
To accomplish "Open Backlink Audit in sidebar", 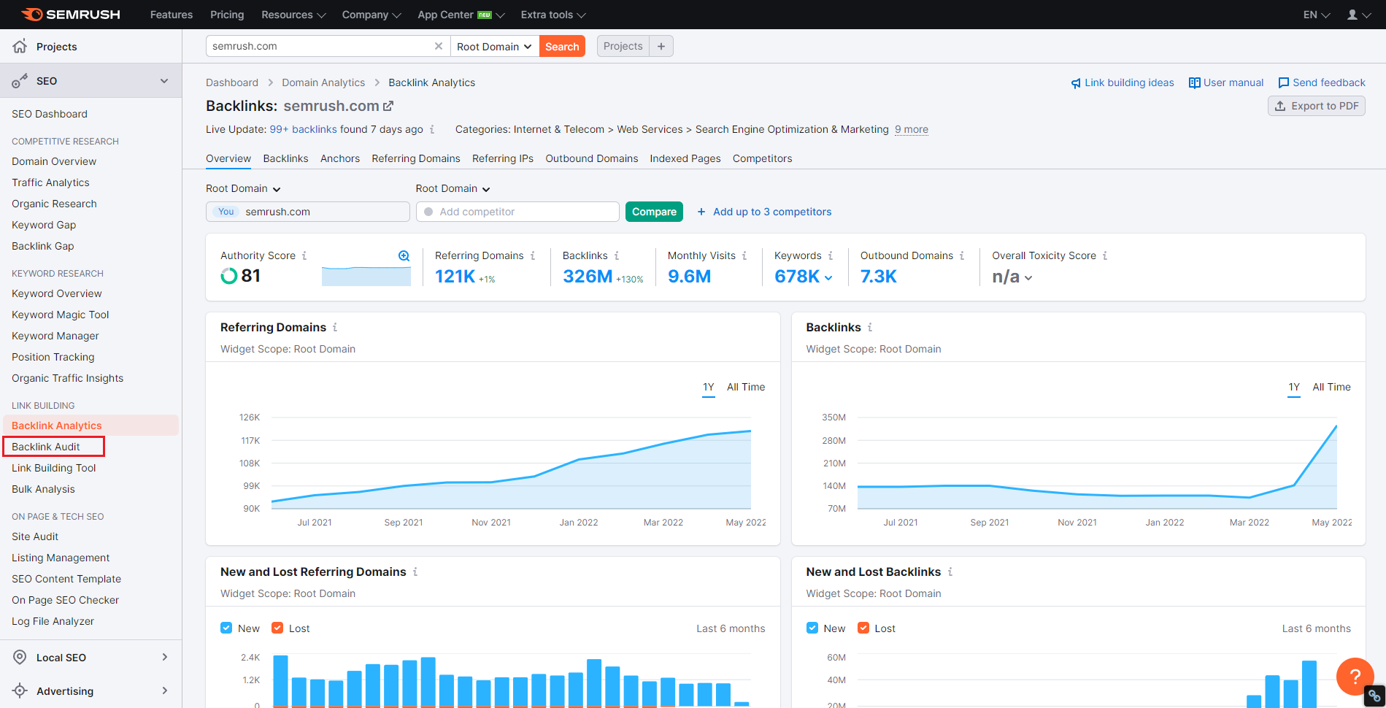I will tap(46, 447).
